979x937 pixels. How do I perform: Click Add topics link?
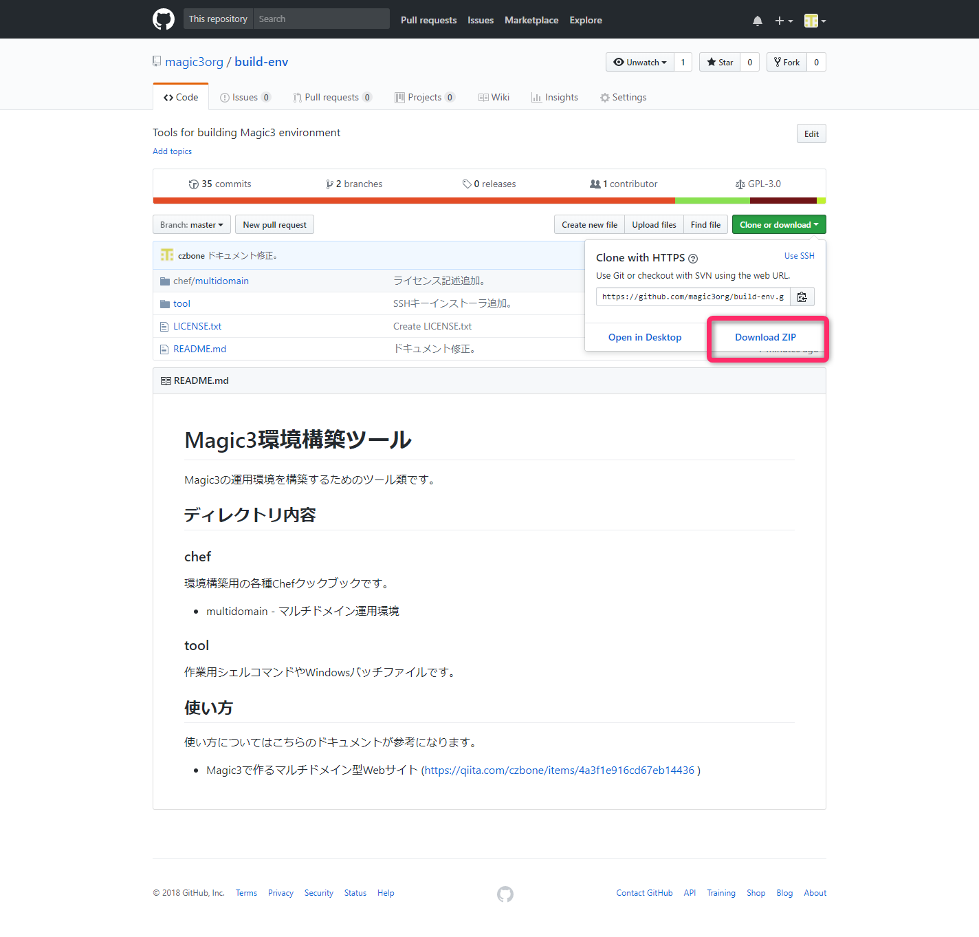click(172, 151)
